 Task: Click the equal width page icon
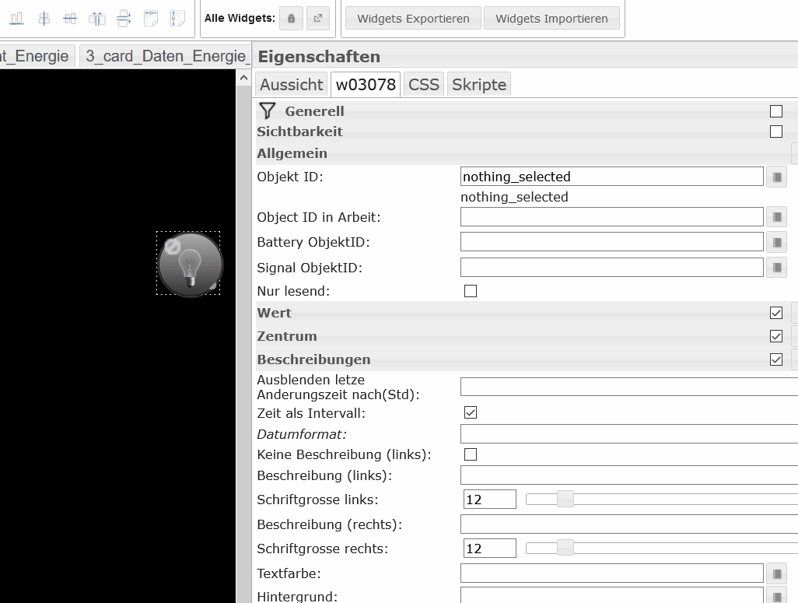[x=151, y=18]
